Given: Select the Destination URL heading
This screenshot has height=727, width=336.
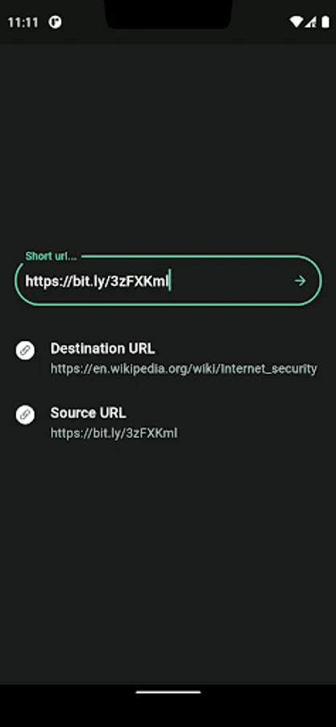Looking at the screenshot, I should (x=102, y=349).
